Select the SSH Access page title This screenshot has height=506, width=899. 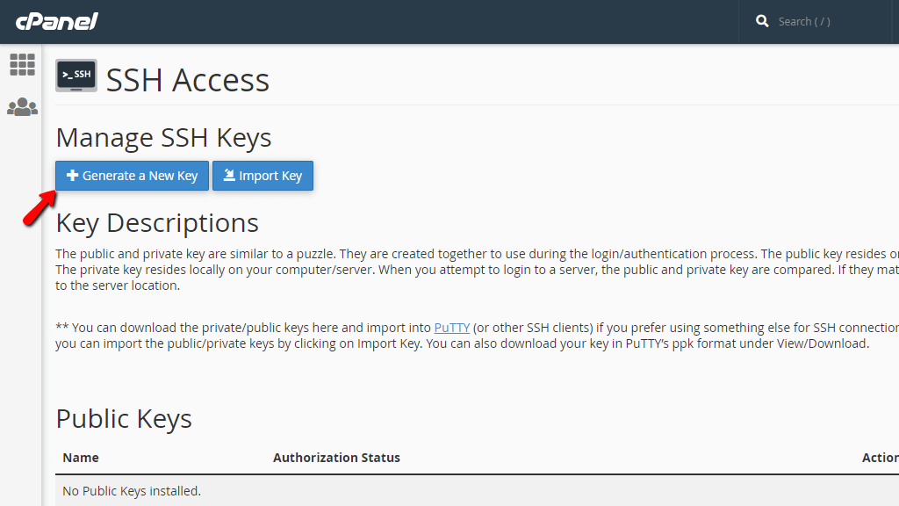click(x=187, y=80)
